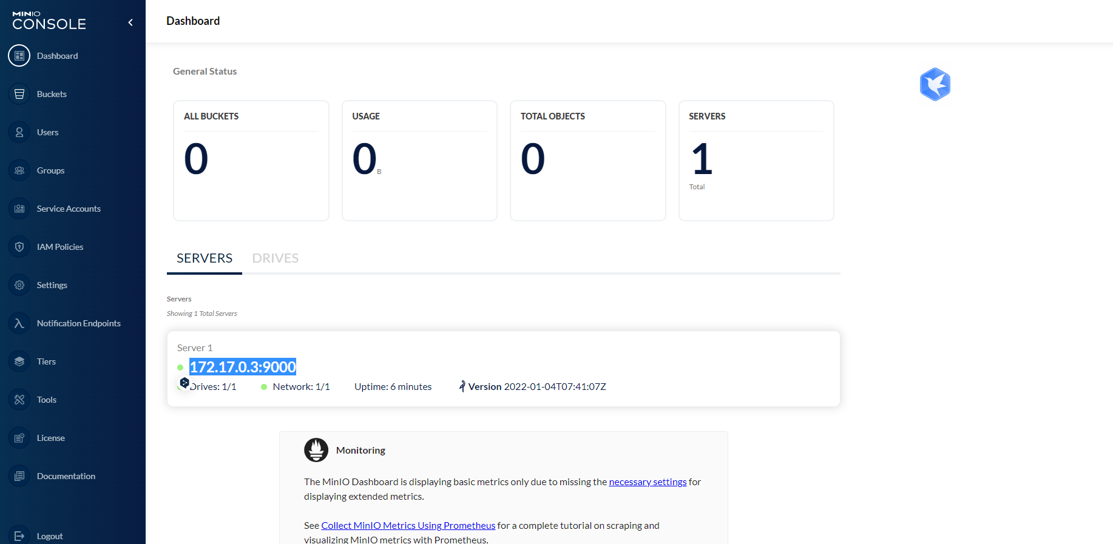Click the Prometheus Monitoring flame icon
Screen dimensions: 1113x544
pyautogui.click(x=316, y=450)
